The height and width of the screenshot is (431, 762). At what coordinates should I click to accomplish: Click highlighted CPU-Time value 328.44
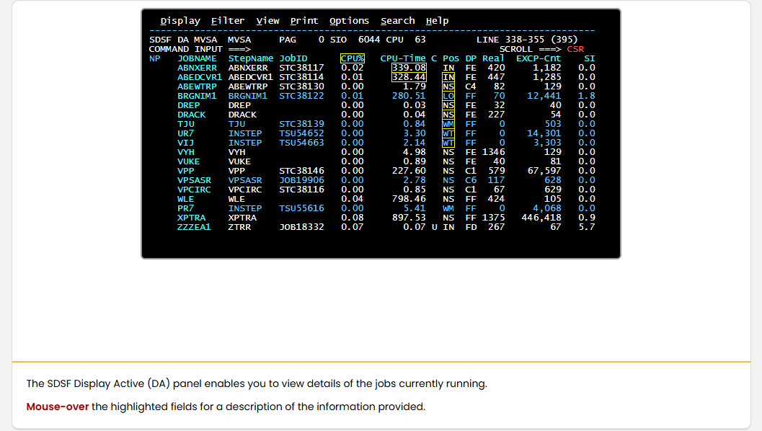coord(409,77)
